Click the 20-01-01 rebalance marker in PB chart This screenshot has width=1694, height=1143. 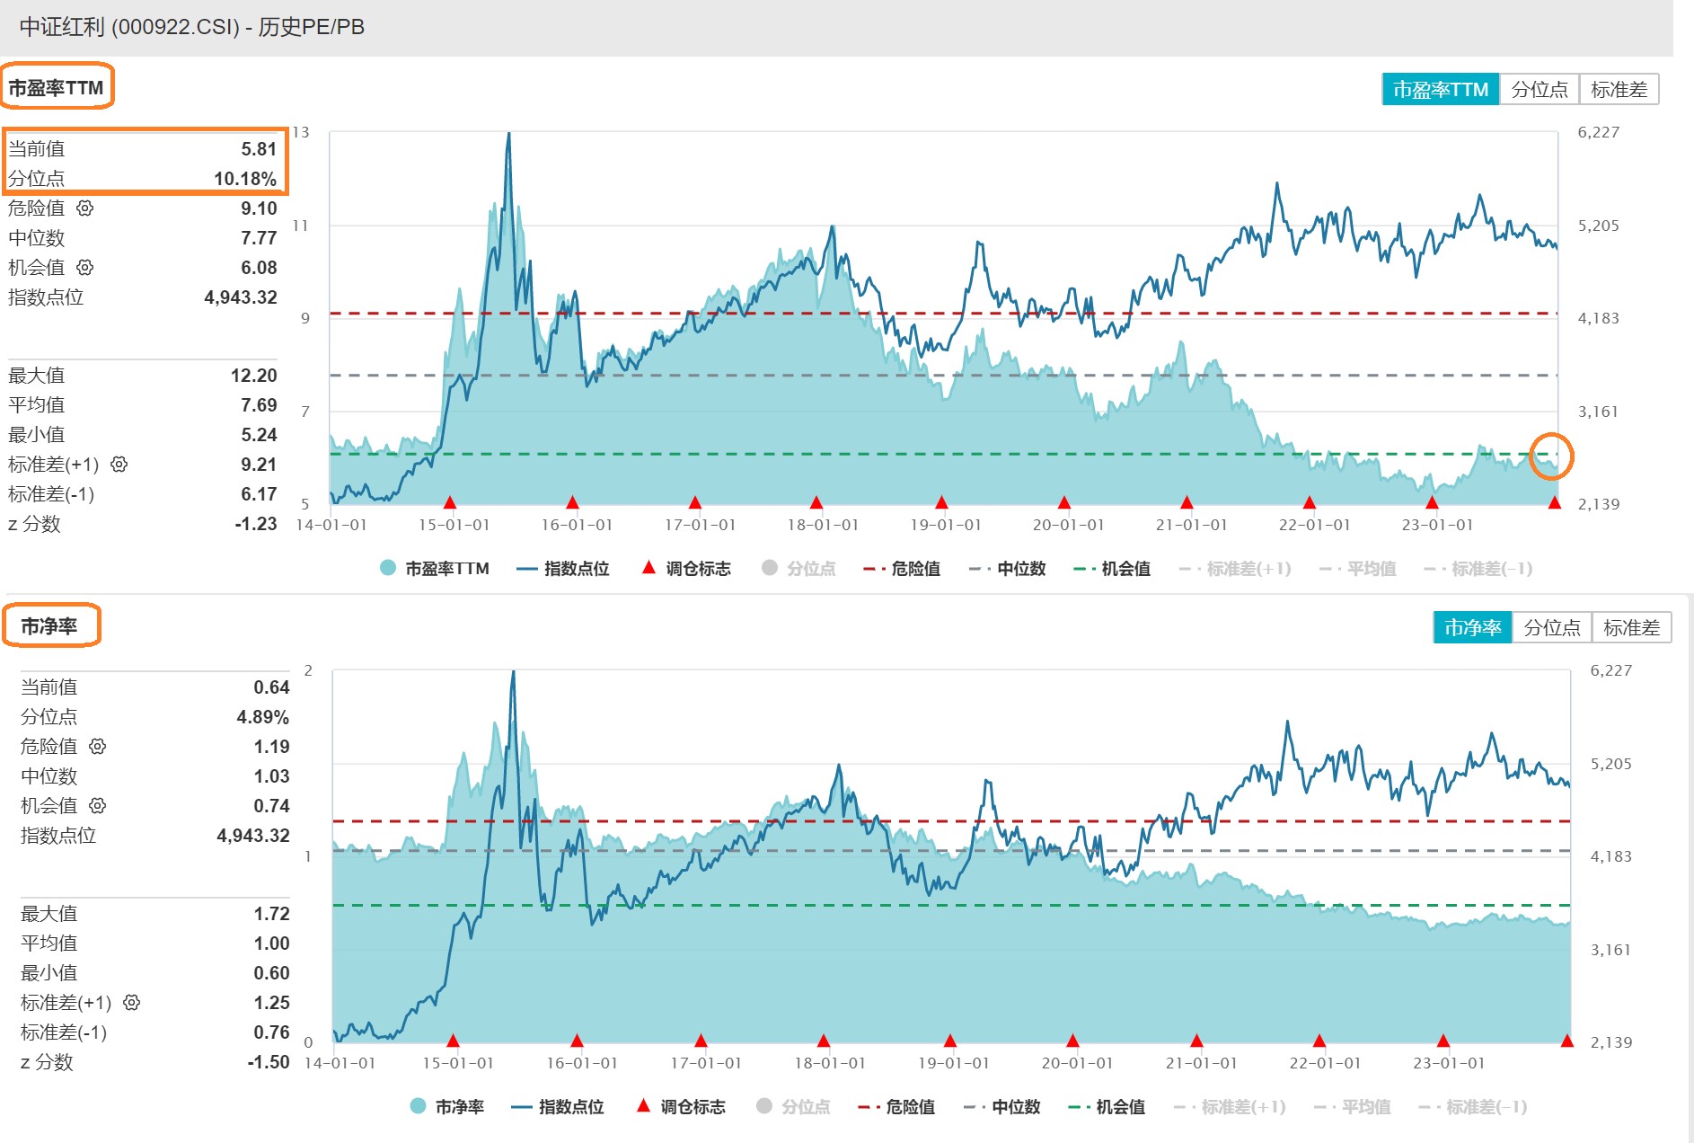[1072, 1041]
